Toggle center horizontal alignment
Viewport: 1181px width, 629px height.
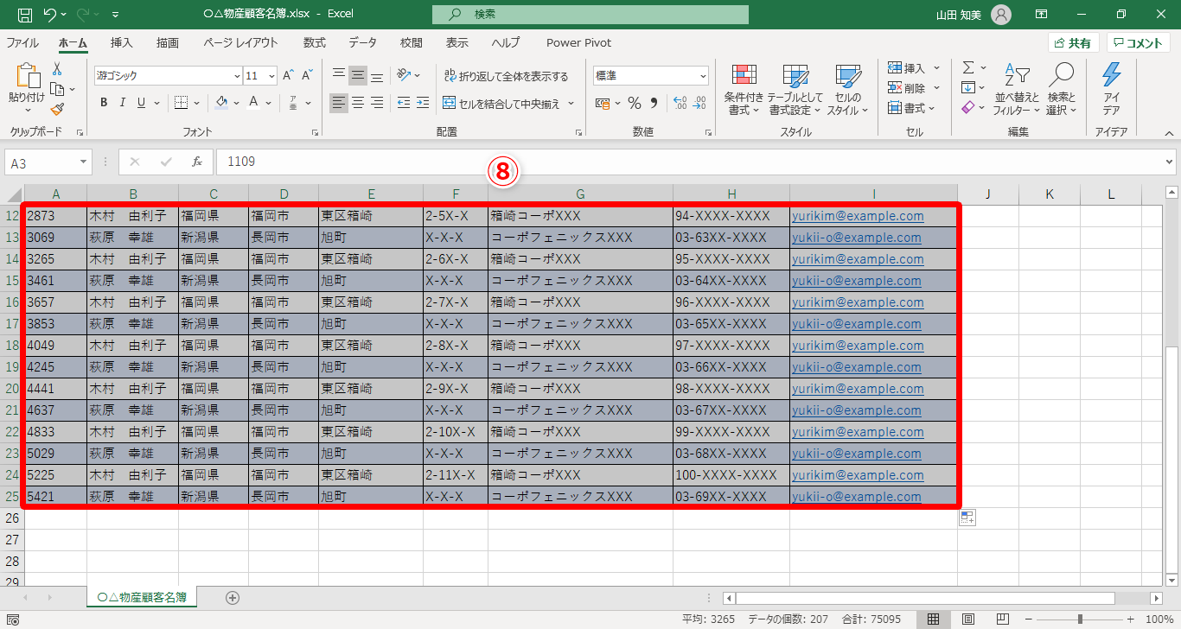point(358,103)
